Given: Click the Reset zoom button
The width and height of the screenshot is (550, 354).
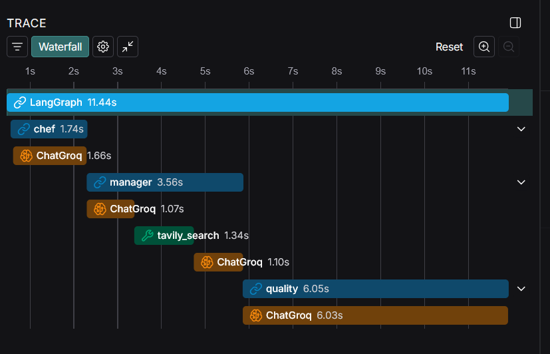Looking at the screenshot, I should [x=449, y=47].
